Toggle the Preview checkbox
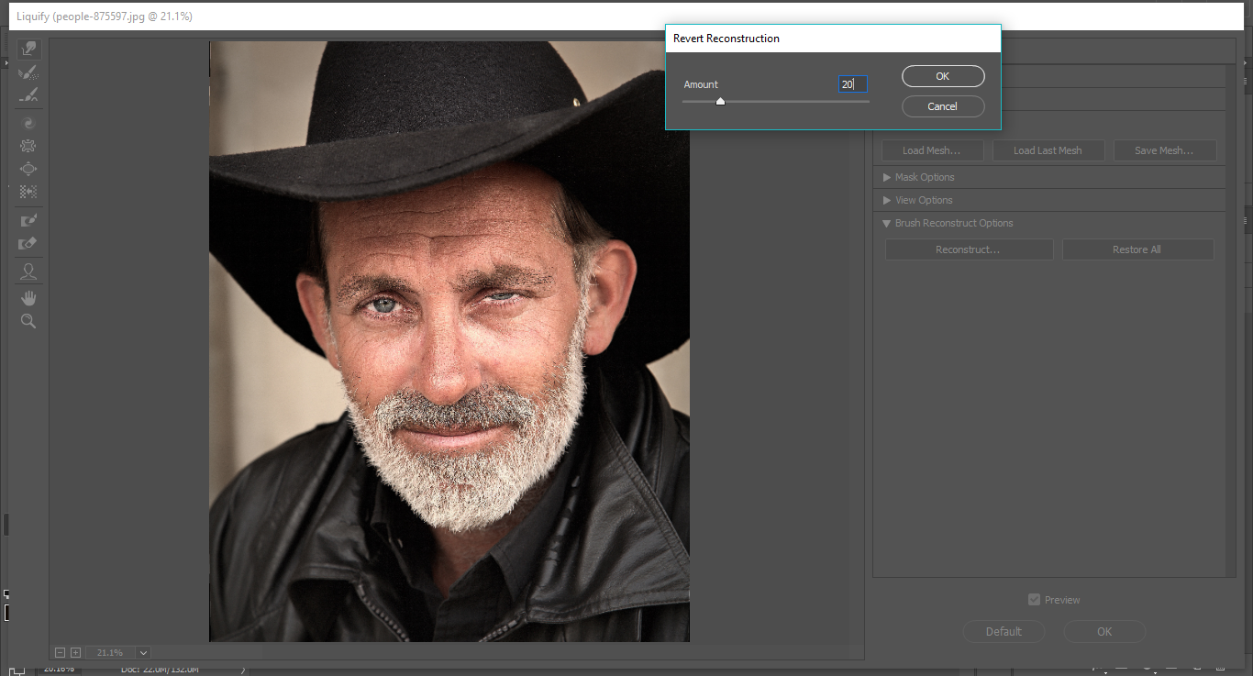 click(x=1035, y=600)
